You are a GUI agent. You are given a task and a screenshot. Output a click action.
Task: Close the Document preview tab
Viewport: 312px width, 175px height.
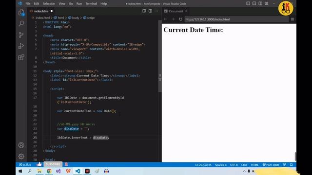[186, 11]
